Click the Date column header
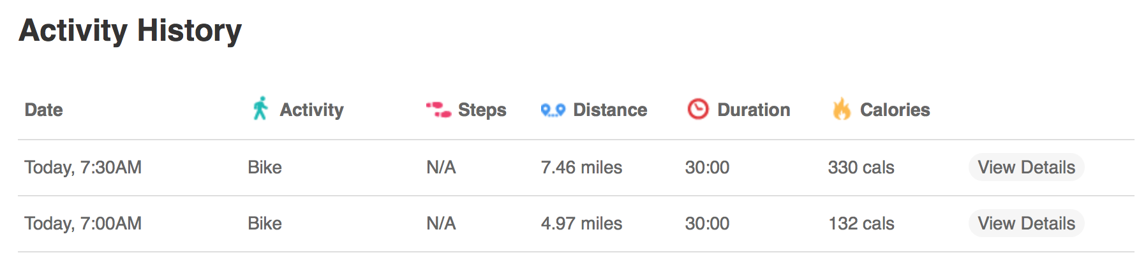Viewport: 1146px width, 255px height. tap(43, 110)
